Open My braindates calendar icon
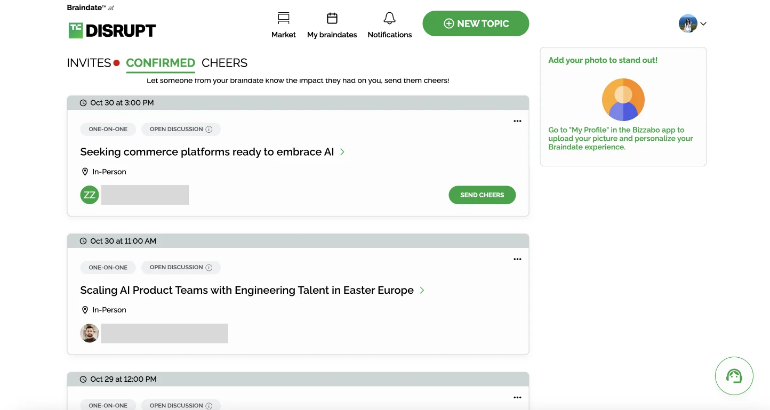The width and height of the screenshot is (770, 410). (332, 19)
